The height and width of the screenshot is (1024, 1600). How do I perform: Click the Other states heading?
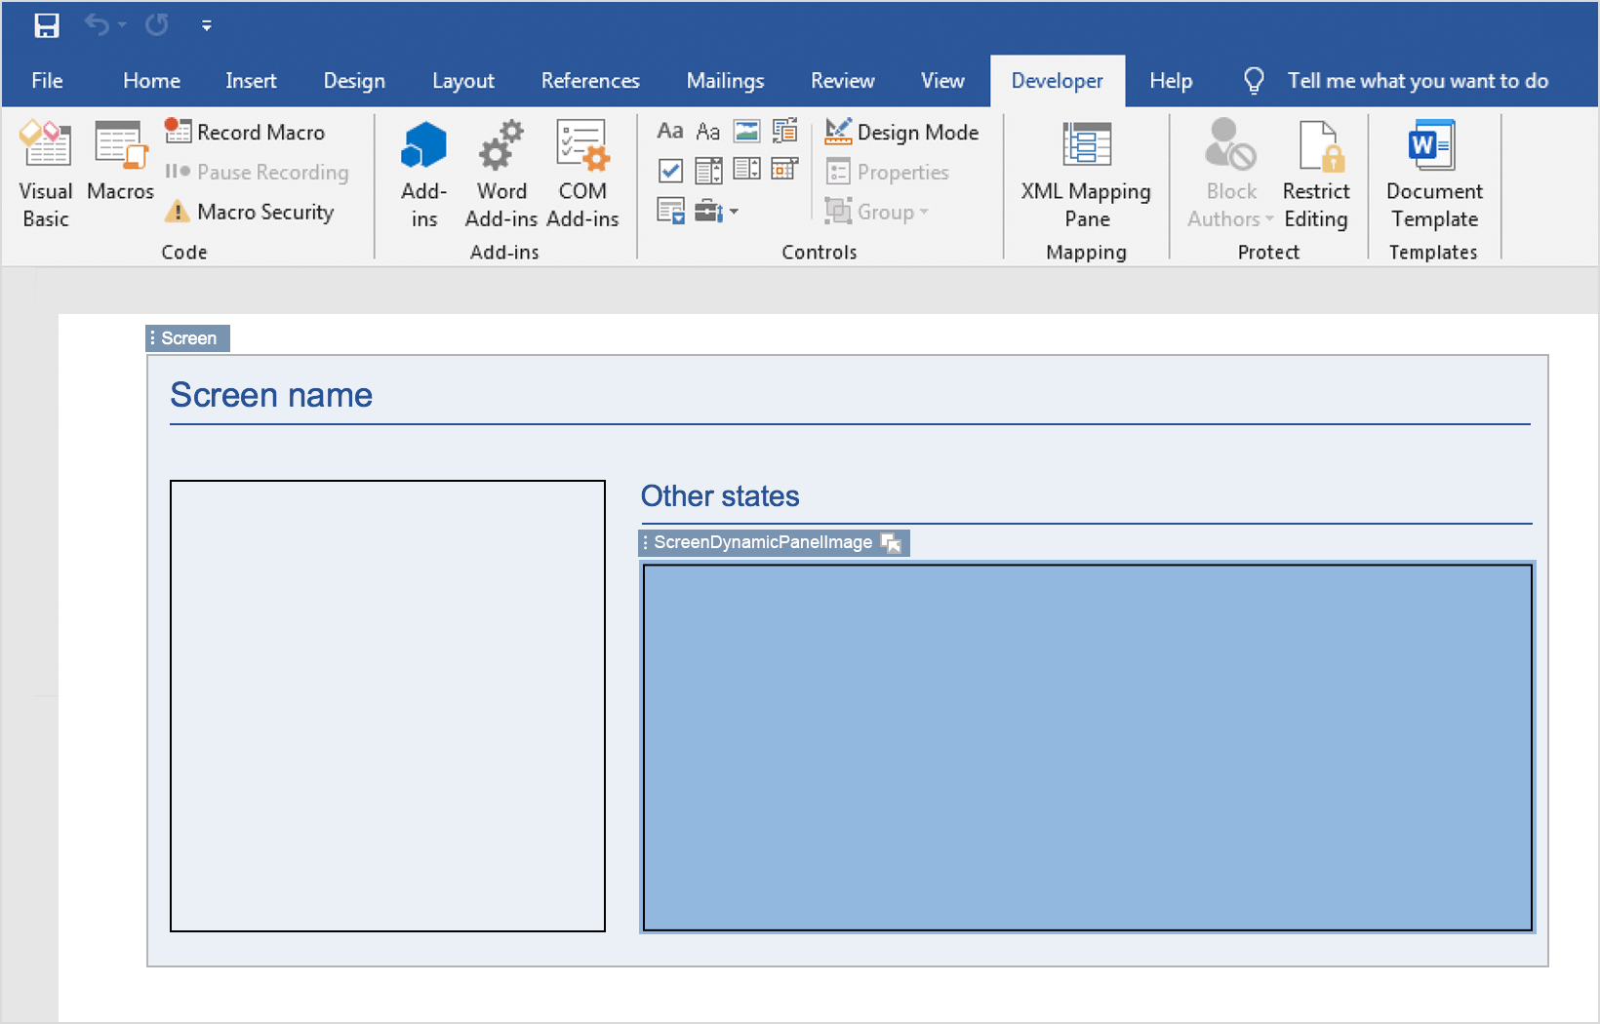720,496
